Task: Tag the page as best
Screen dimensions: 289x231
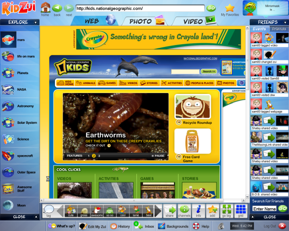Action: tap(149, 211)
